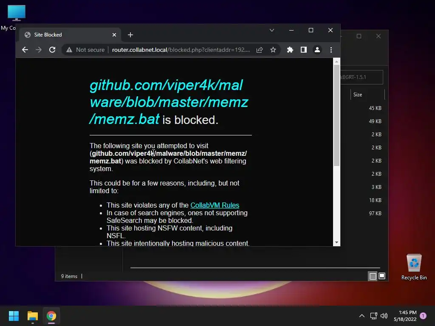Click the Size column header in Explorer
The image size is (435, 326).
click(367, 95)
